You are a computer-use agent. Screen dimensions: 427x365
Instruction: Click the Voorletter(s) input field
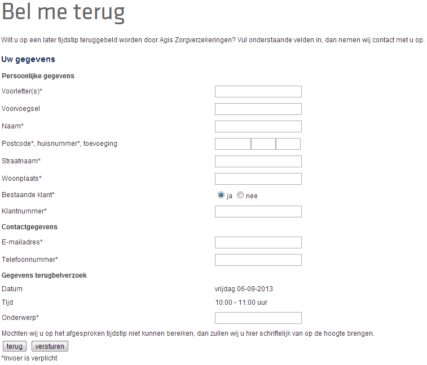pos(258,92)
